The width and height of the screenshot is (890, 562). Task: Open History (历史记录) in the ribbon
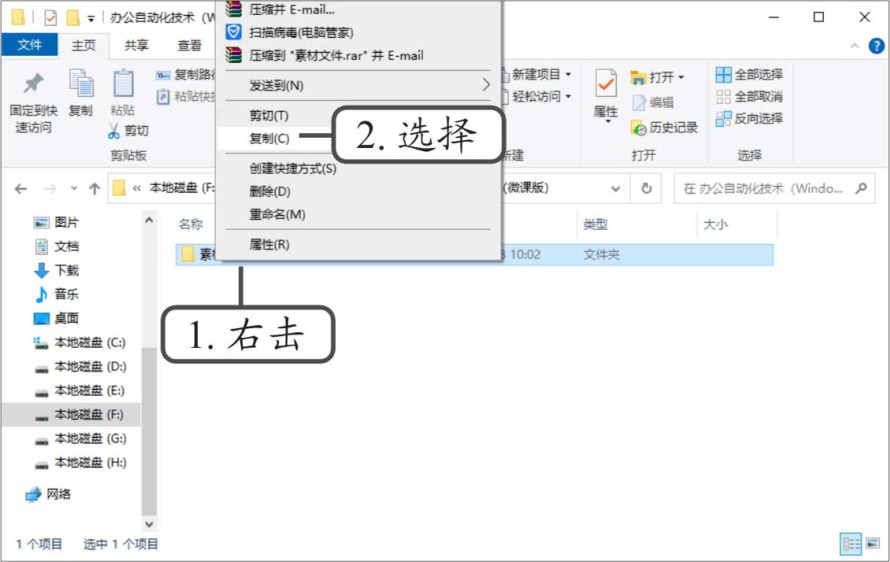click(664, 127)
